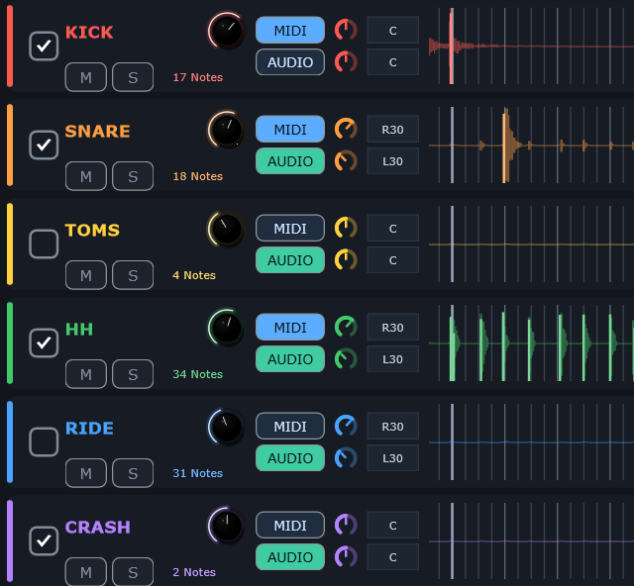Click the HH volume knob
The width and height of the screenshot is (634, 586).
pos(227,328)
